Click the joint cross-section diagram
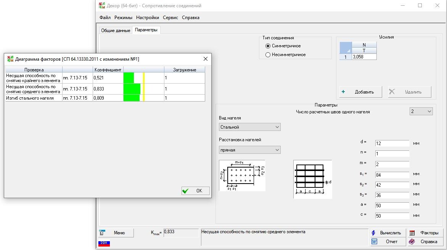Viewport: 447px width, 250px height. pos(313,179)
